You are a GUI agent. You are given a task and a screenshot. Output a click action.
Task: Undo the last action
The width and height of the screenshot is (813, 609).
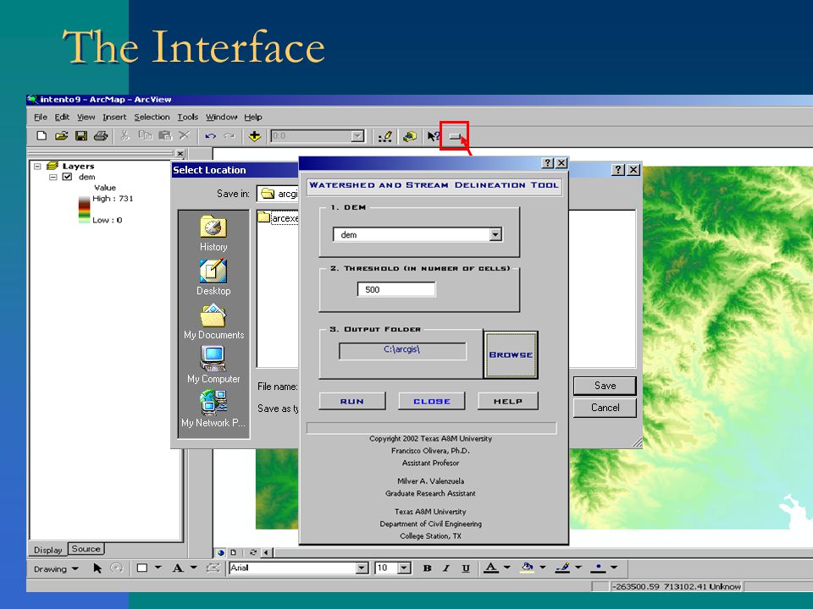(210, 136)
